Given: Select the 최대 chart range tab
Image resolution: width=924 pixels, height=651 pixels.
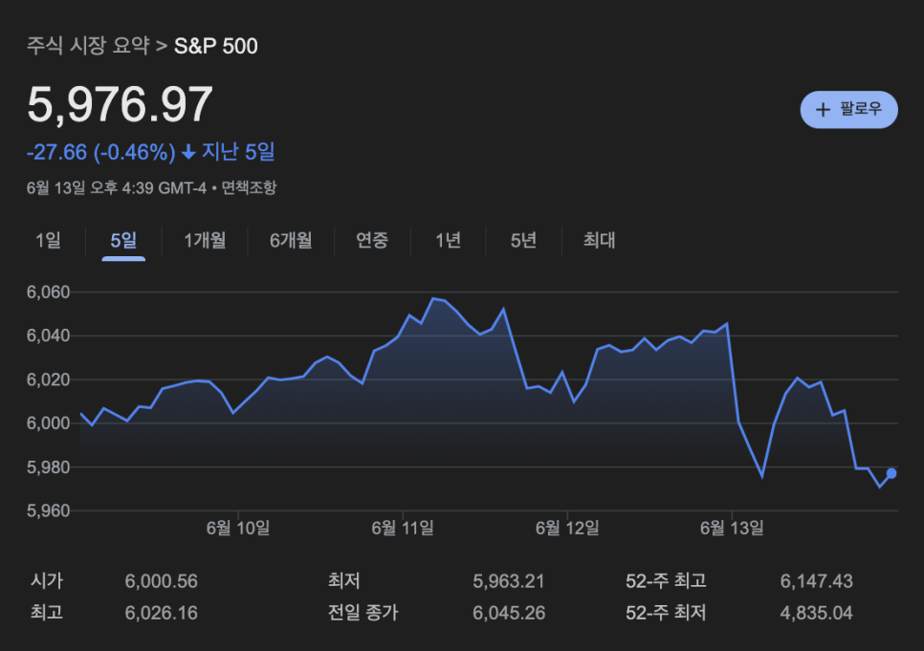Looking at the screenshot, I should [x=600, y=240].
